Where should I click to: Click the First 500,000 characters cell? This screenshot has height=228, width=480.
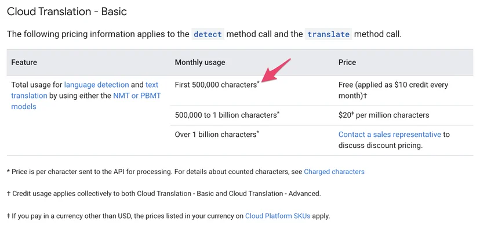[217, 85]
